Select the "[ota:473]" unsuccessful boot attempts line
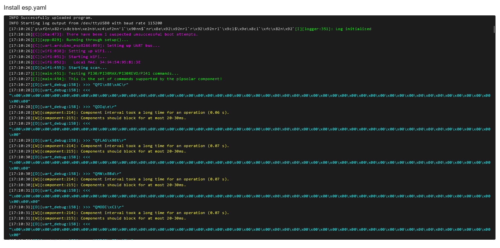Image resolution: width=500 pixels, height=248 pixels. pos(103,34)
